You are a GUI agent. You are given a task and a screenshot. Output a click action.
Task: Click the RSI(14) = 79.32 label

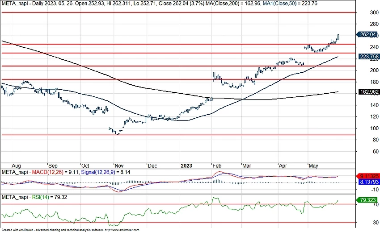(x=50, y=197)
